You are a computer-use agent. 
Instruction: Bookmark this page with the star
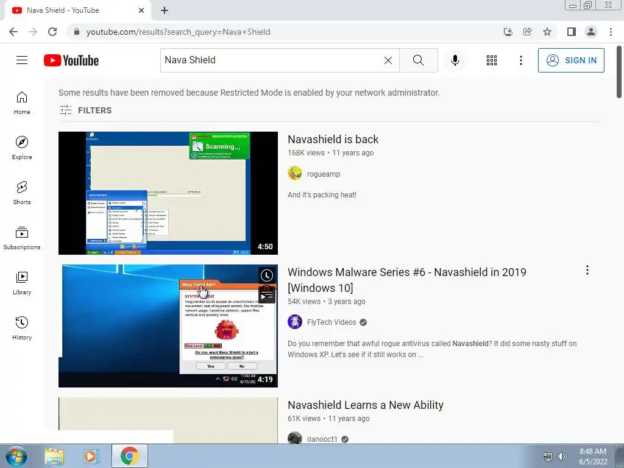click(547, 32)
